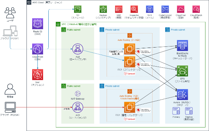This screenshot has height=131, width=209.
Task: Select the IAM permissions icon
Action: pyautogui.click(x=119, y=9)
